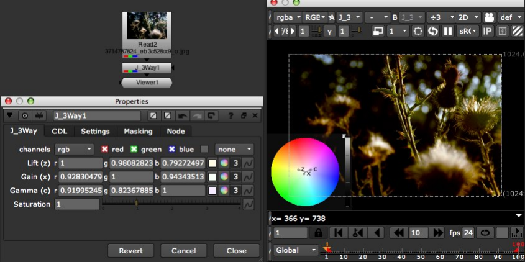Click the redo arrow in Properties header
The width and height of the screenshot is (525, 262).
point(197,115)
